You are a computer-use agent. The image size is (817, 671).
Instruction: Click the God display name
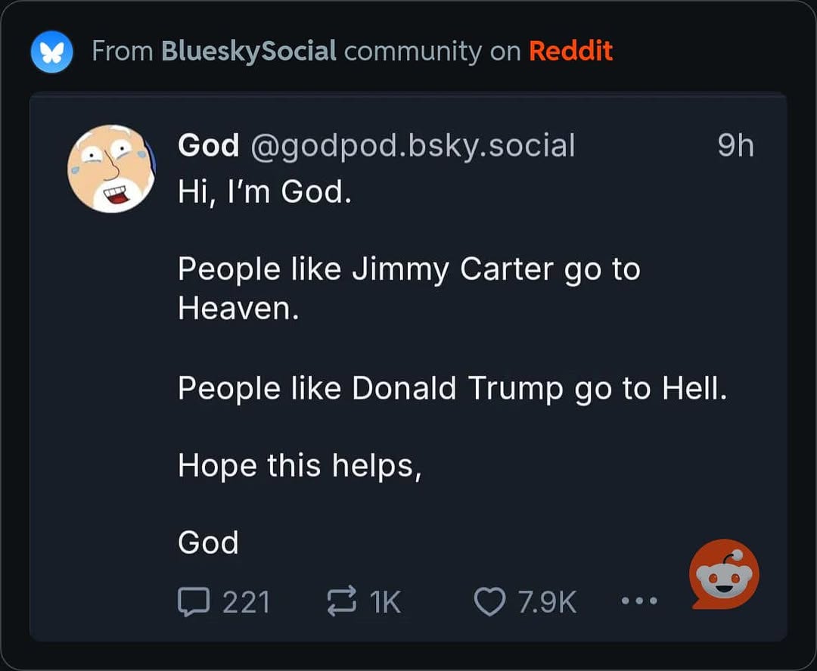point(209,144)
